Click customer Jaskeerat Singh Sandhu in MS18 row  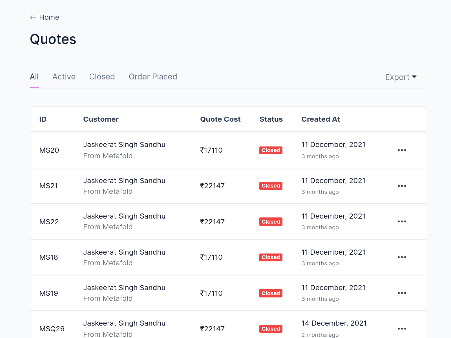(x=124, y=252)
